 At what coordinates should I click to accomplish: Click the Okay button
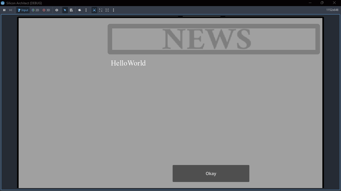pos(211,174)
